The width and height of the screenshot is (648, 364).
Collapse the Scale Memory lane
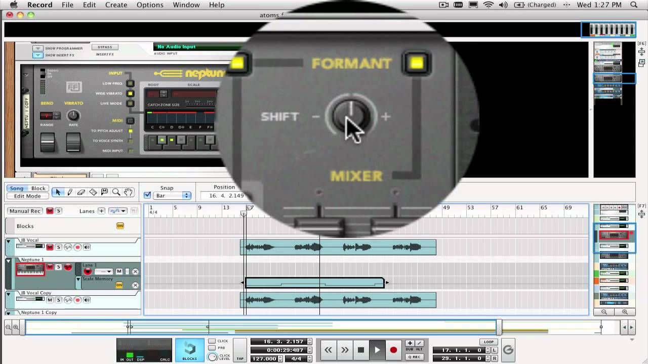(78, 279)
